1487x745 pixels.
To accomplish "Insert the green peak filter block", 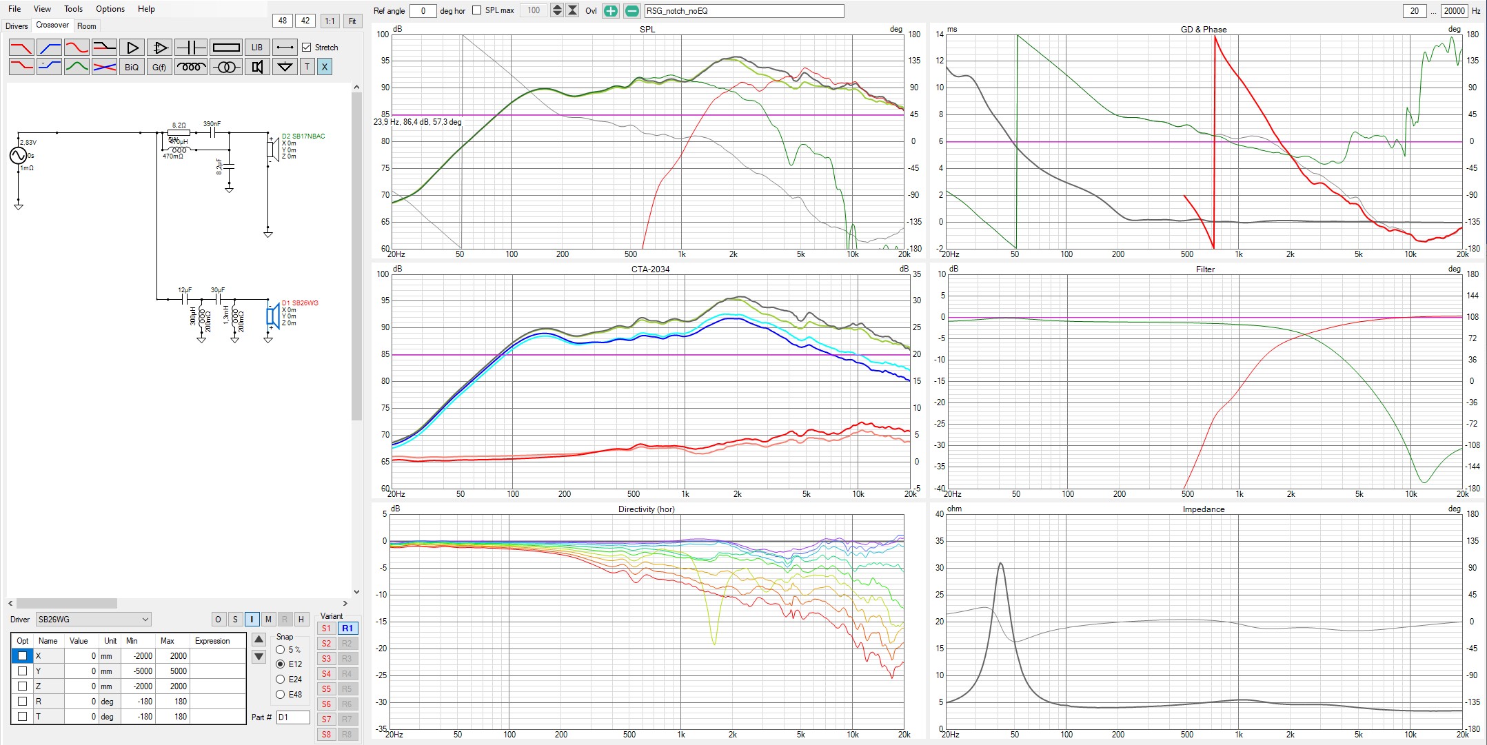I will [77, 67].
